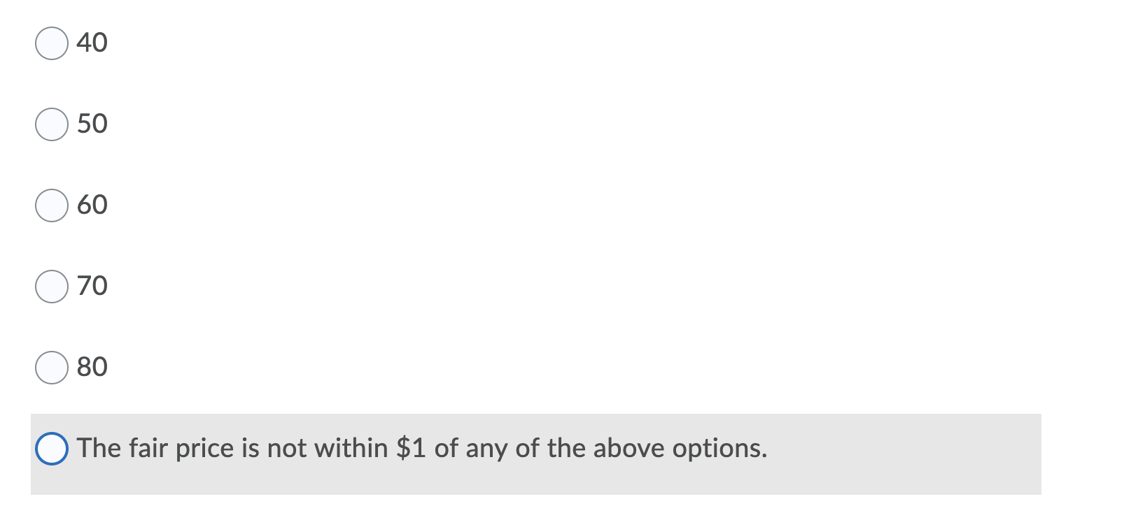The image size is (1145, 520).
Task: Click the answer option labeled 80
Action: (92, 366)
